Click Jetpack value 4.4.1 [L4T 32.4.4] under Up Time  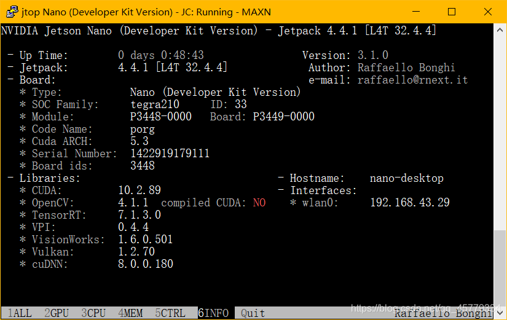[x=173, y=68]
